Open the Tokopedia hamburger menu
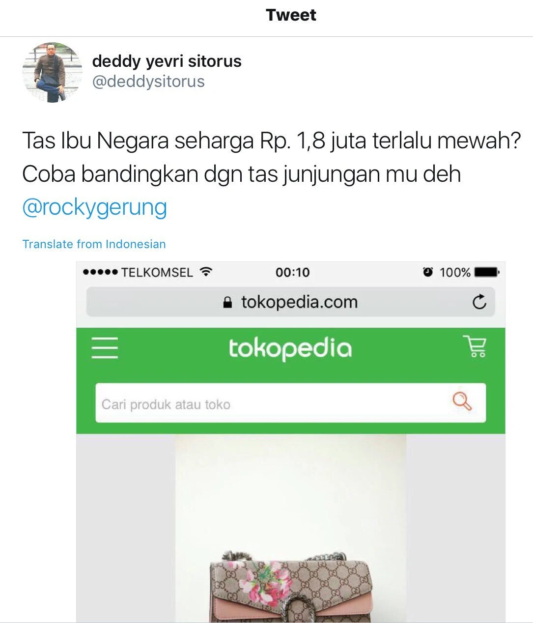The image size is (533, 623). (x=105, y=347)
